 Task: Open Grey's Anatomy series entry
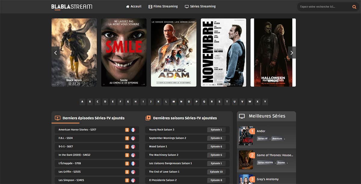[268, 179]
